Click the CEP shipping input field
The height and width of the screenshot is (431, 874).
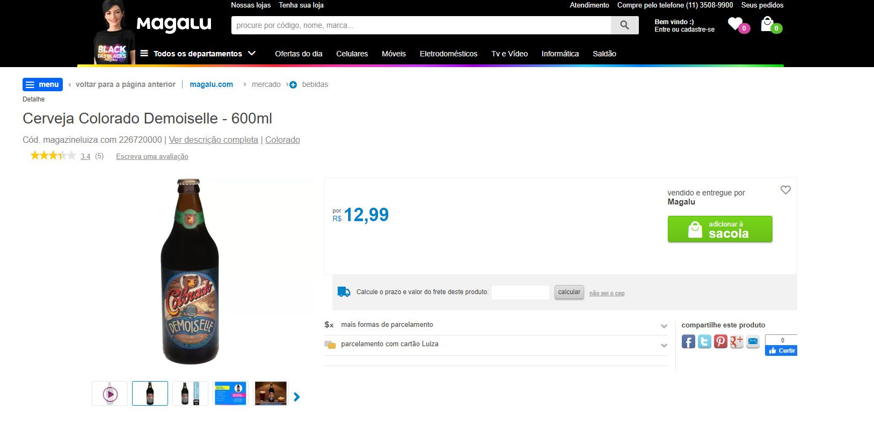tap(520, 293)
